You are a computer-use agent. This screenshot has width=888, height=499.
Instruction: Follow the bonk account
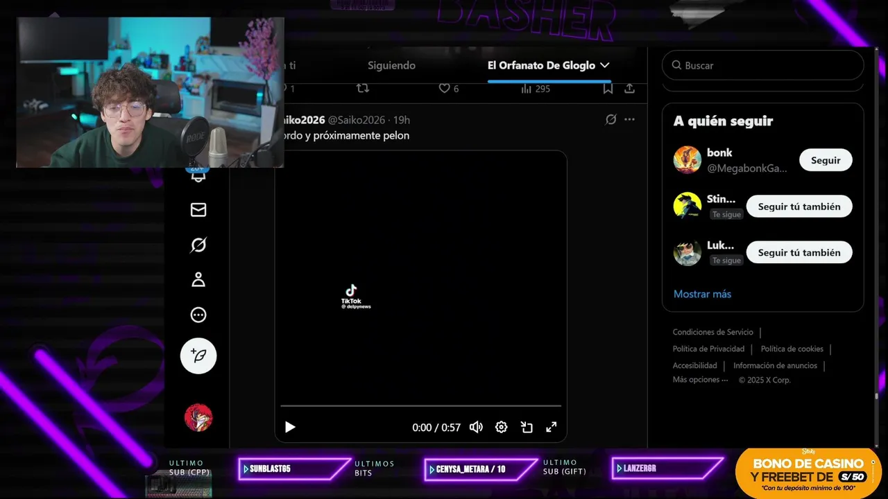point(826,160)
